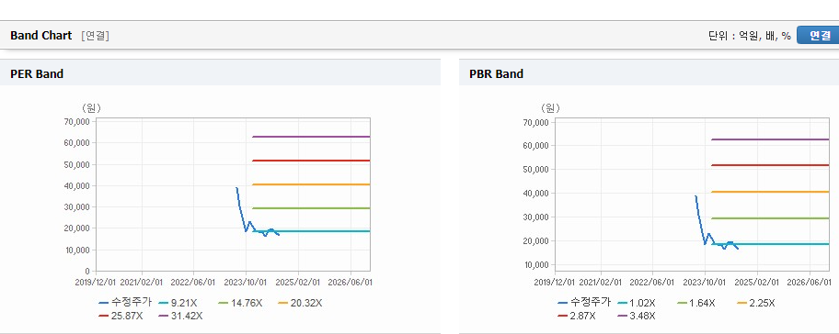Toggle 1.64X legend entry in PBR Band

[x=696, y=303]
